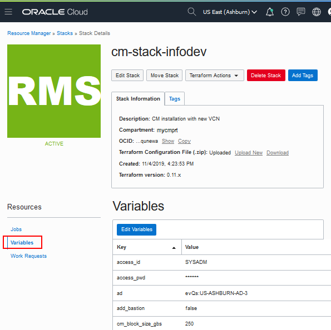Sort by the Key column arrow
Screen dimensions: 331x330
[x=174, y=248]
